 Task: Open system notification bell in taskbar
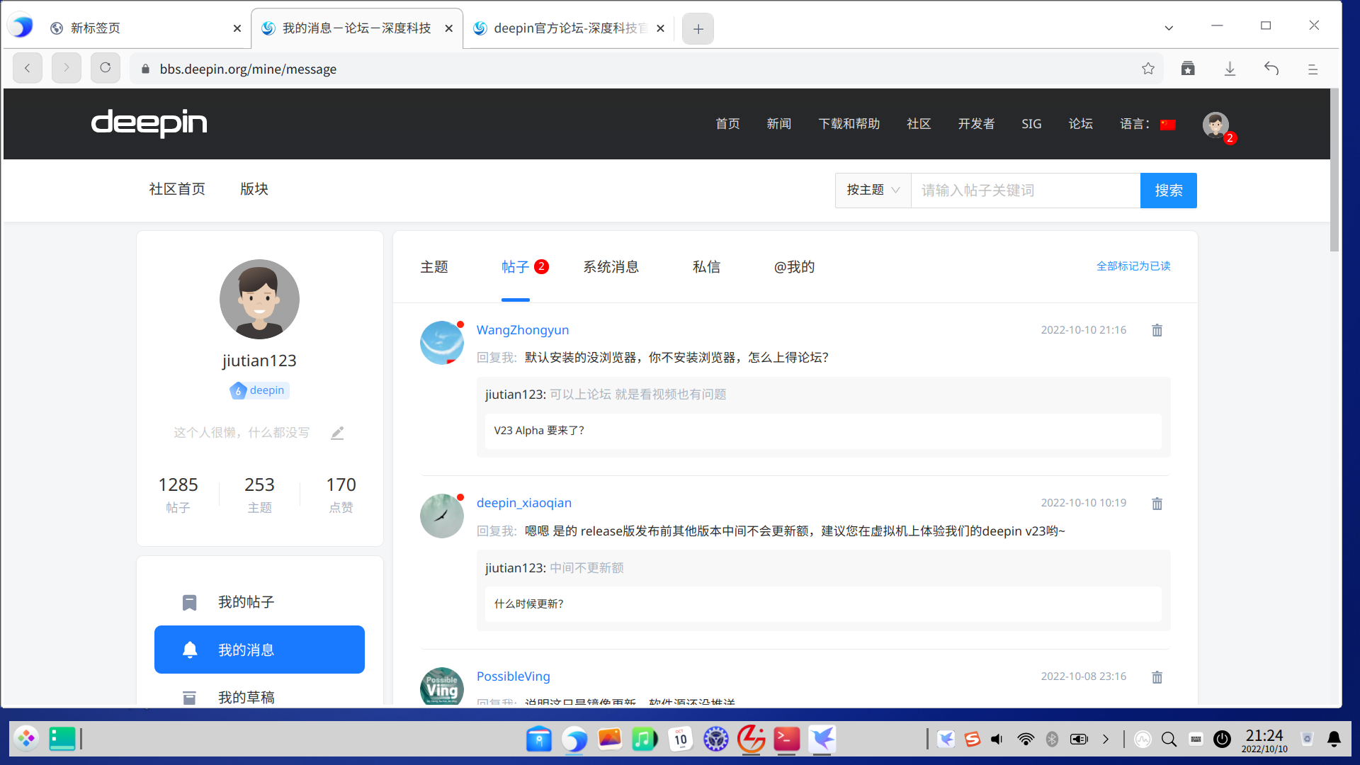tap(1334, 739)
